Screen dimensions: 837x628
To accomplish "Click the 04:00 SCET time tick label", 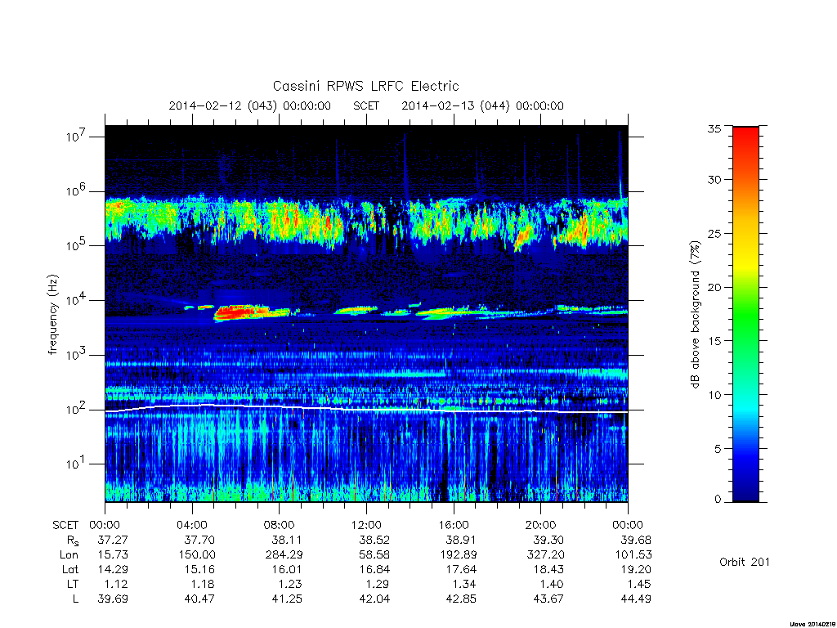I will pyautogui.click(x=191, y=525).
